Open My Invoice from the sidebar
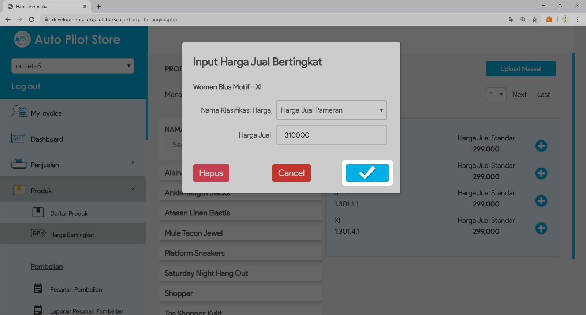The width and height of the screenshot is (586, 315). pos(46,113)
